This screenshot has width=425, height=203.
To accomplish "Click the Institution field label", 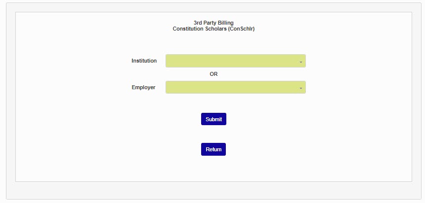I will coord(144,61).
